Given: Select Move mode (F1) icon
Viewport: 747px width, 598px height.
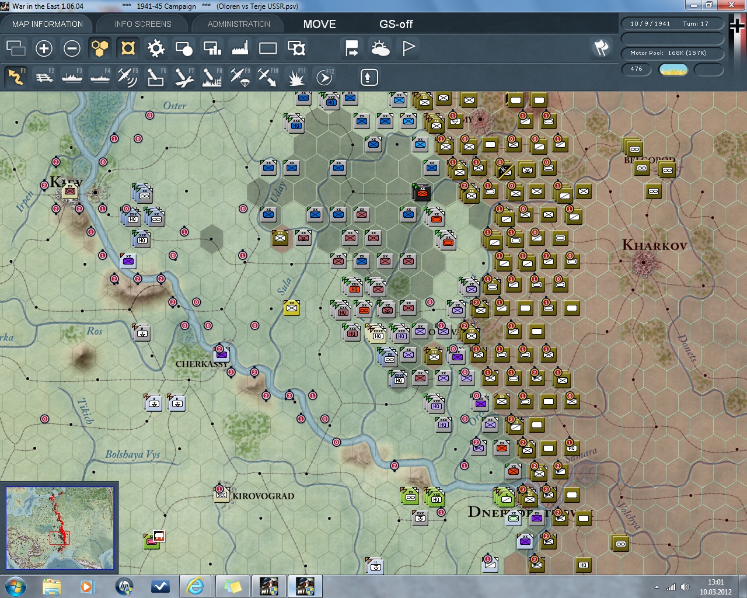Looking at the screenshot, I should [x=16, y=78].
